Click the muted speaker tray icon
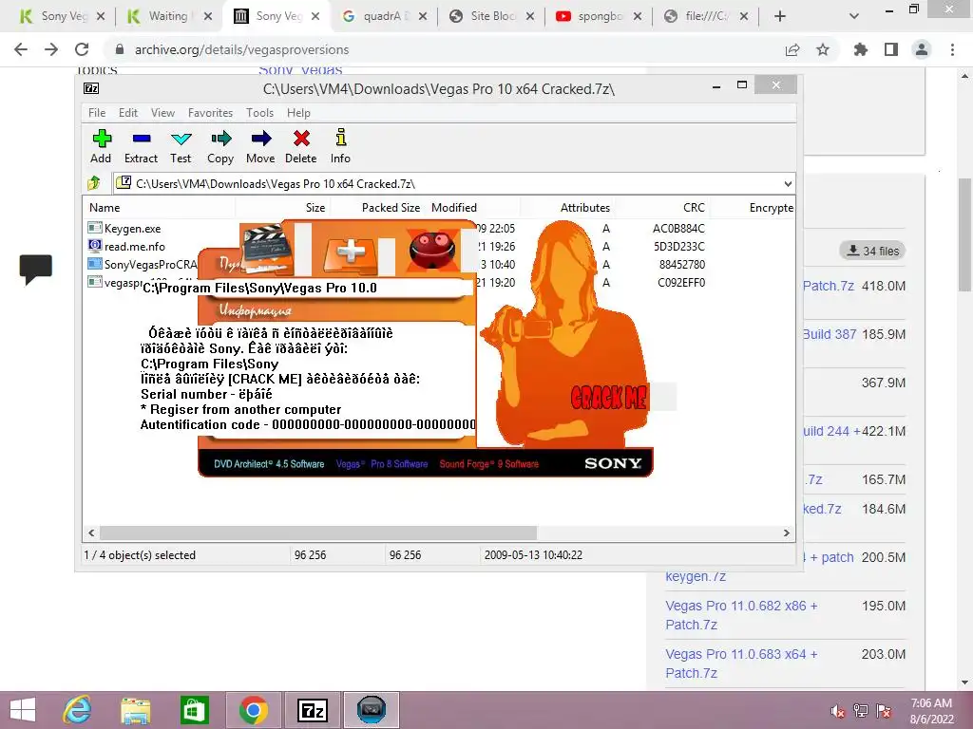The image size is (973, 729). pyautogui.click(x=838, y=711)
